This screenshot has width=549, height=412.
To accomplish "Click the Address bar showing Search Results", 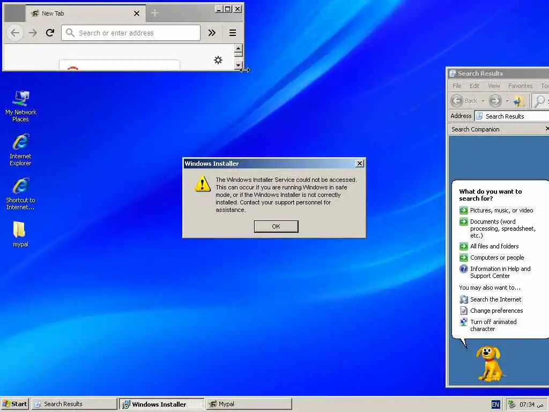I will pyautogui.click(x=512, y=116).
